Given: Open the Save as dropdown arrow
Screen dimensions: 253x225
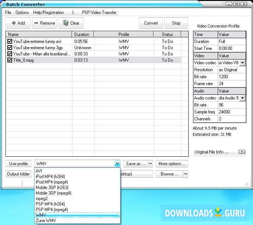Looking at the screenshot, I should 150,164.
